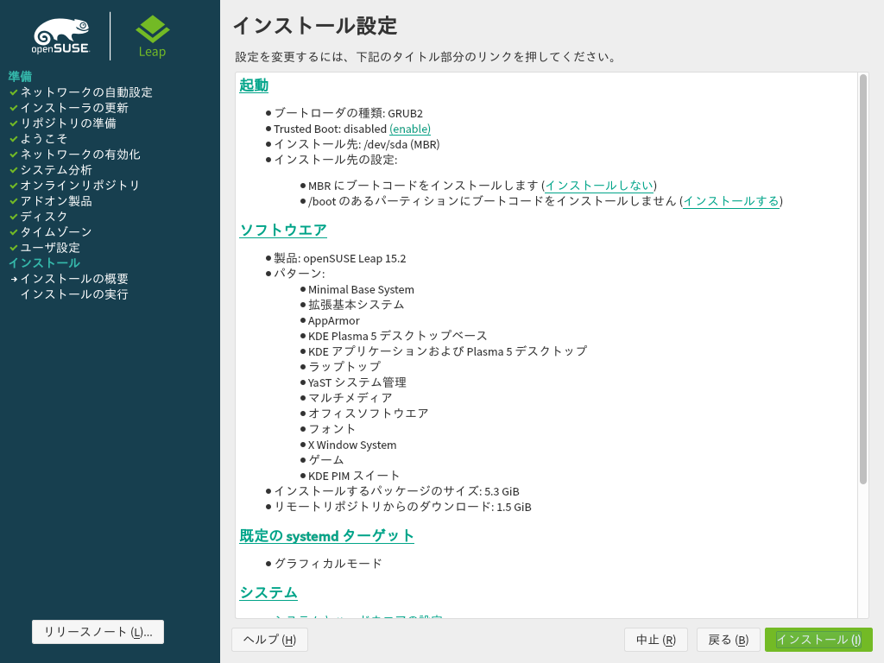Click the インストールしない MBR link
The image size is (884, 663).
click(599, 186)
